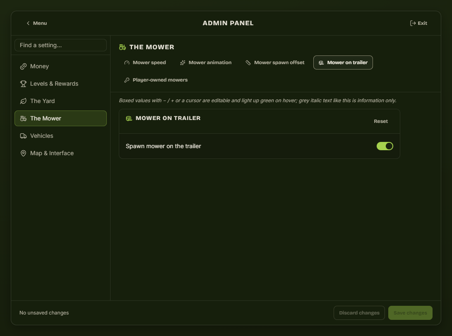Open the Levels & Rewards category
Image resolution: width=452 pixels, height=336 pixels.
(60, 84)
